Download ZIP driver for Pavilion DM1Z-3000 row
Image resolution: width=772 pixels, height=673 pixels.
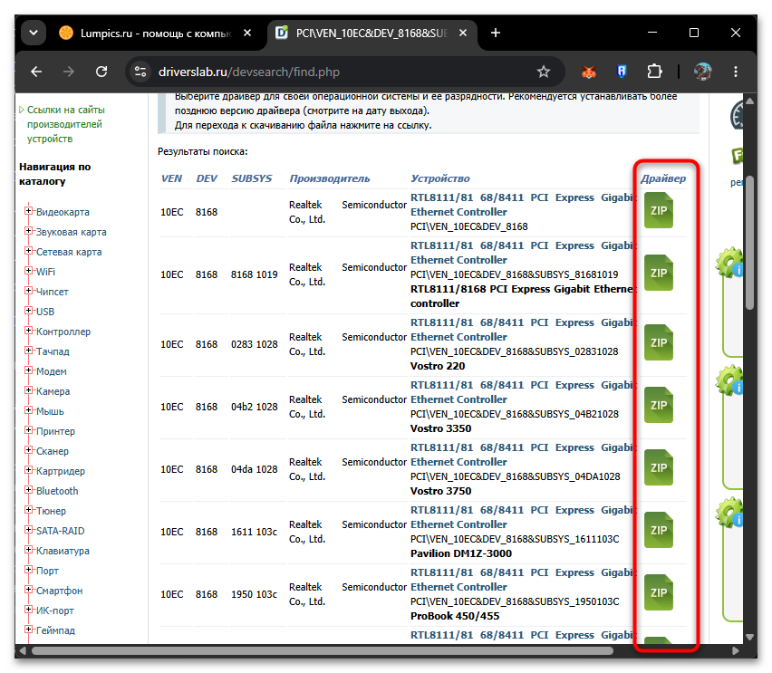[658, 530]
